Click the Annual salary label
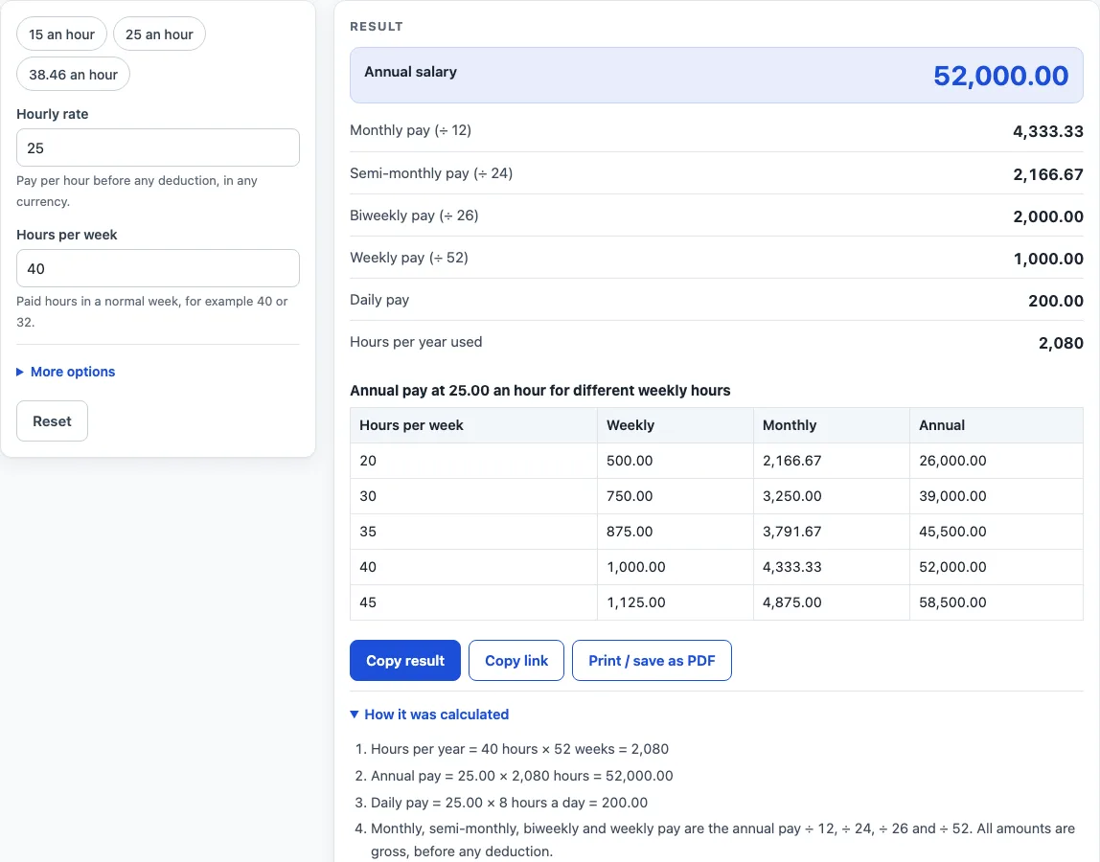This screenshot has height=862, width=1100. coord(410,72)
